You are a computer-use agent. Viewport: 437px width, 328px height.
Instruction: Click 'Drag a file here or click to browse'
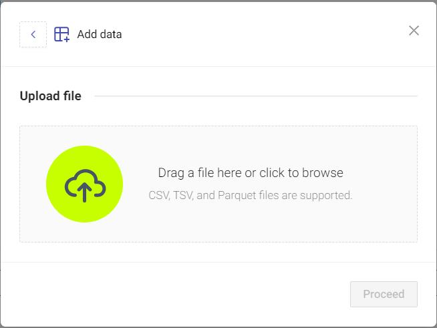pyautogui.click(x=251, y=173)
